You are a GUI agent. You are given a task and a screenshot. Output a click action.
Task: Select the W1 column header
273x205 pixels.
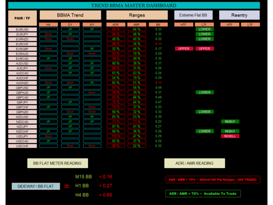click(x=92, y=25)
